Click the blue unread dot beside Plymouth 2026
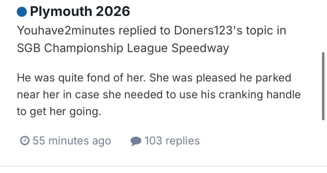 click(x=22, y=12)
